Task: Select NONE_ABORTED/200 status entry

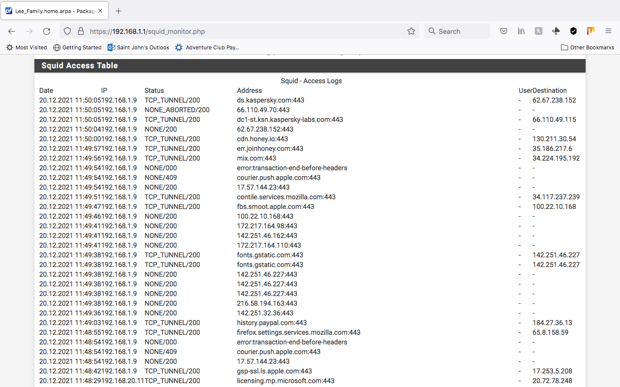Action: [177, 110]
